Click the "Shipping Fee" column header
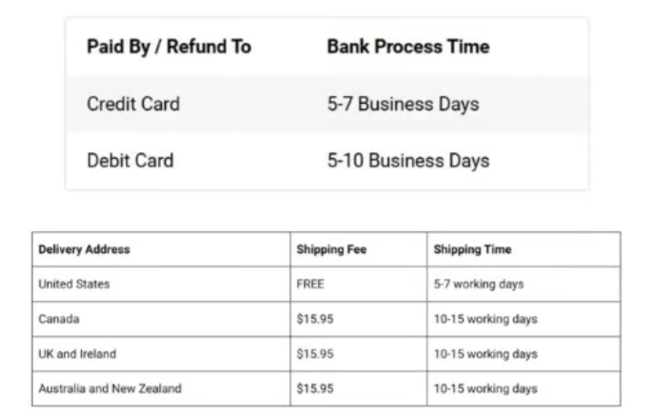The height and width of the screenshot is (415, 653). (x=331, y=249)
